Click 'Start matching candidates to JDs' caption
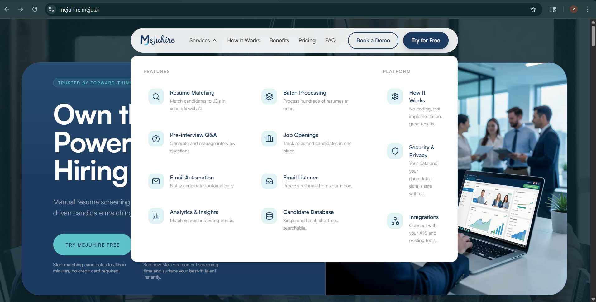 [89, 268]
